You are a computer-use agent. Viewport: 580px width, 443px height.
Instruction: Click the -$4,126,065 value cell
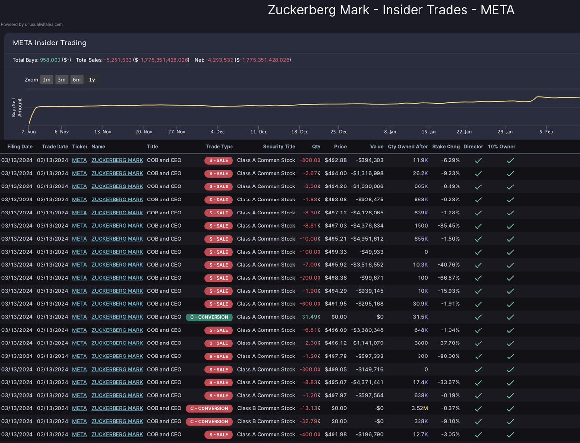pos(367,213)
